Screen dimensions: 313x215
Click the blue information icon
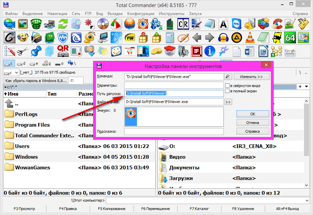(x=210, y=51)
